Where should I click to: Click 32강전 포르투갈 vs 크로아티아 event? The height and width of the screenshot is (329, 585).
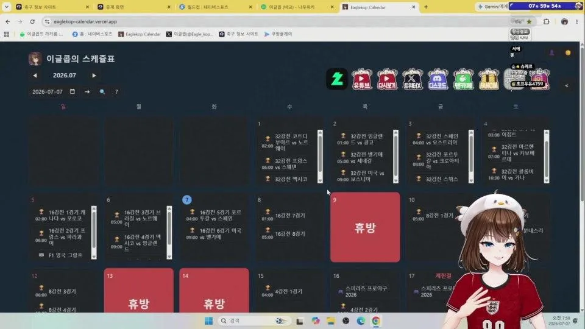tap(437, 160)
